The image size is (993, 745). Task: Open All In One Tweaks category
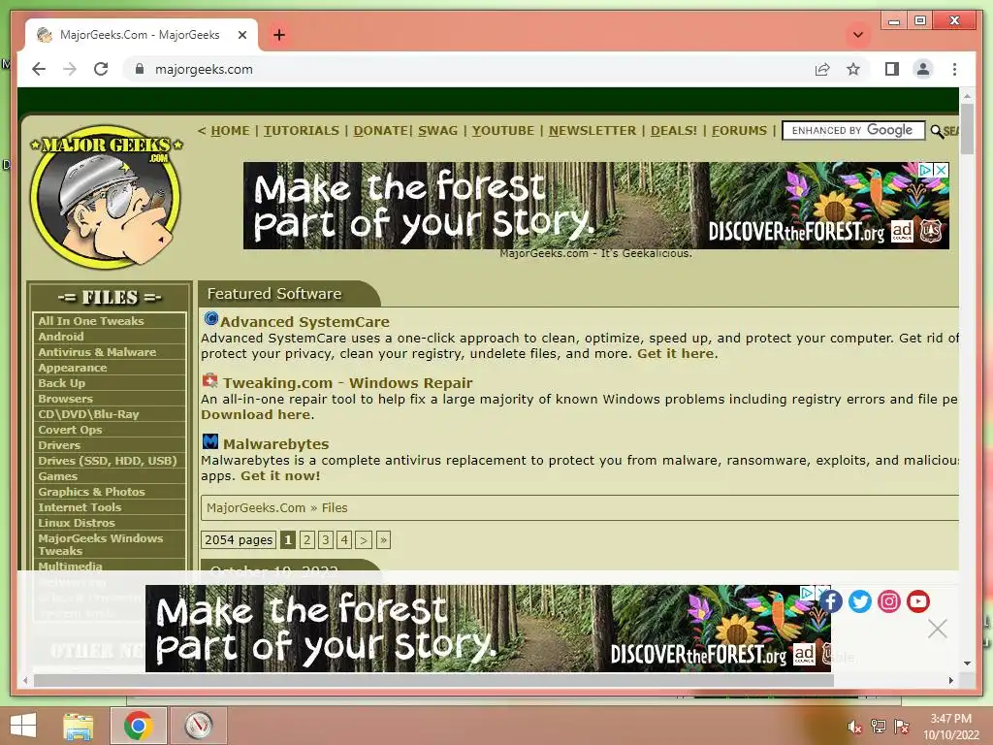pos(90,321)
